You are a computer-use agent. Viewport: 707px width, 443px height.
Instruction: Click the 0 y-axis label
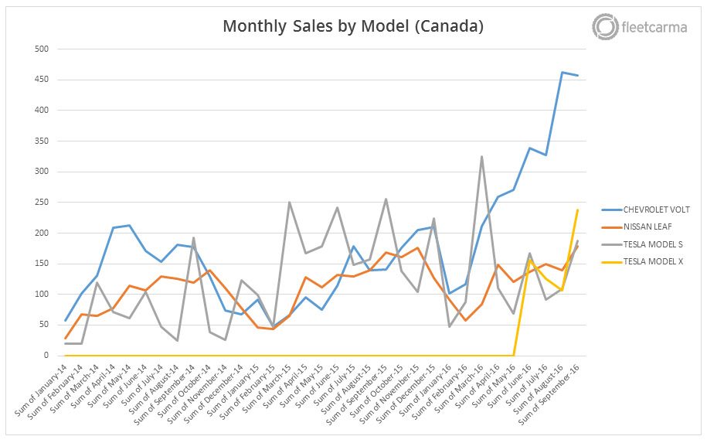click(x=46, y=356)
